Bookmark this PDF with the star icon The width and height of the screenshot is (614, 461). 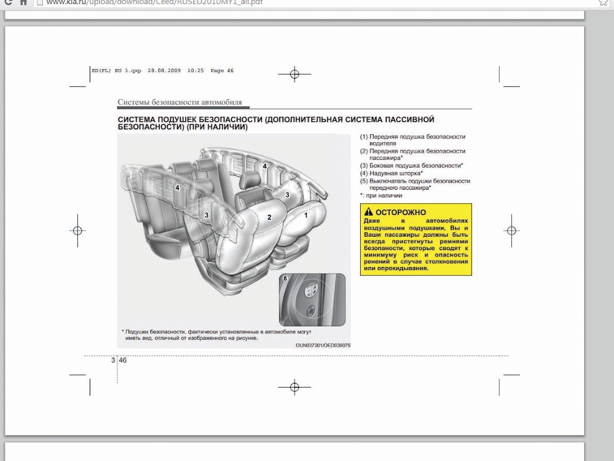pos(603,3)
